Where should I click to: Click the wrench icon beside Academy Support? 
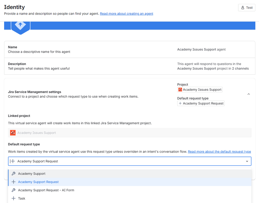click(13, 173)
